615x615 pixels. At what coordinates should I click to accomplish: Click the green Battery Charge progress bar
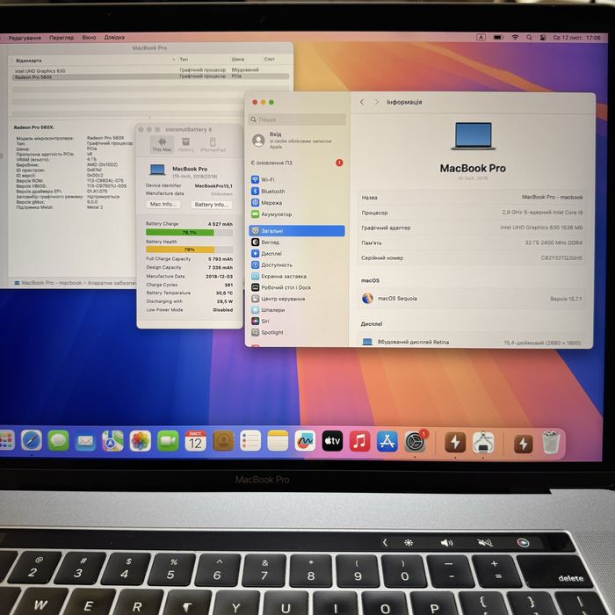(190, 233)
